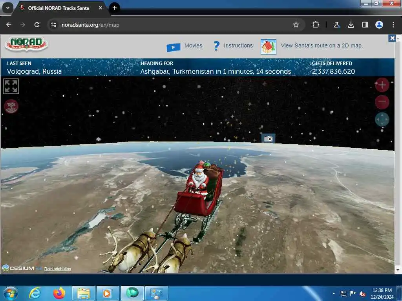Click the page scrollbar down arrow
The image size is (402, 301).
point(398,270)
